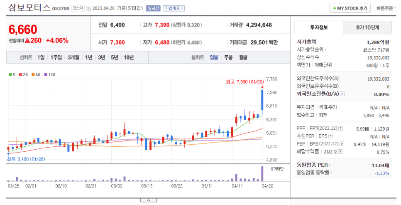
Task: Click the 13.04배 sector PER value
Action: 381,165
